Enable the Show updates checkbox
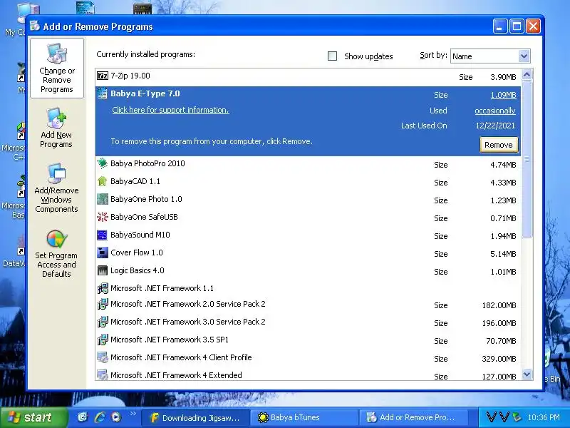 pos(332,56)
